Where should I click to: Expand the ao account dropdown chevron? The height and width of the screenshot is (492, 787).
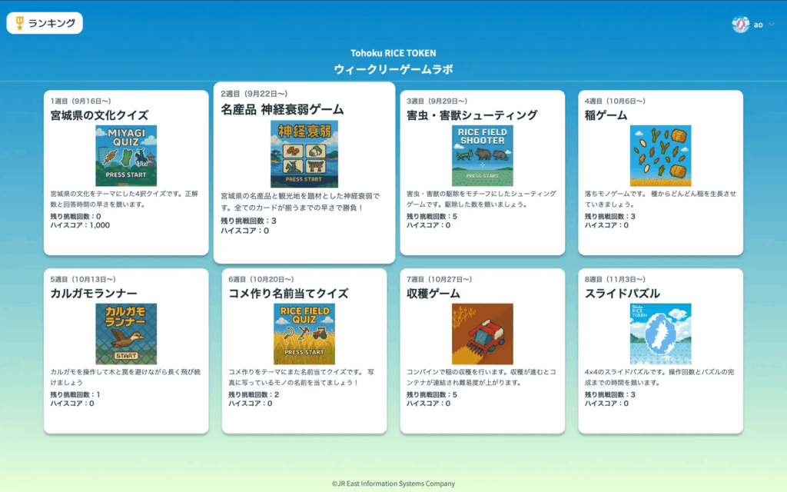pyautogui.click(x=772, y=25)
